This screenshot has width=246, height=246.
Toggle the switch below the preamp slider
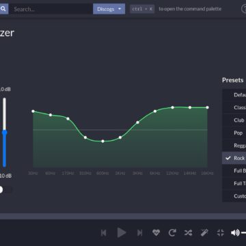[x=5, y=189]
